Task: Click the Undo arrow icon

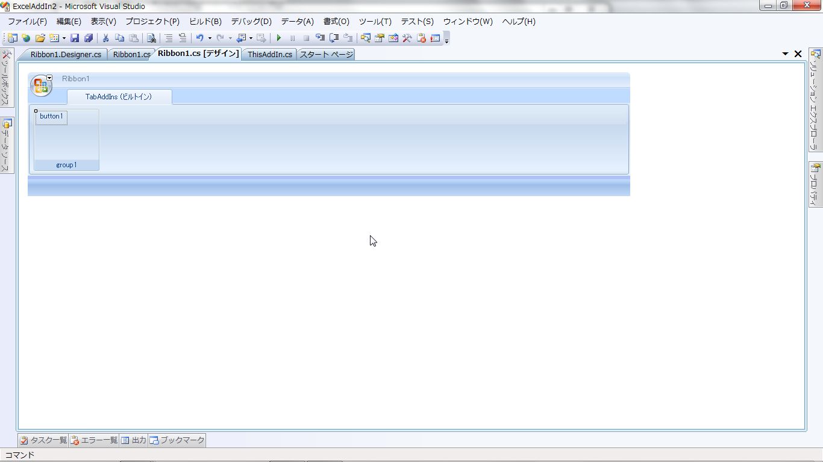Action: [x=199, y=38]
